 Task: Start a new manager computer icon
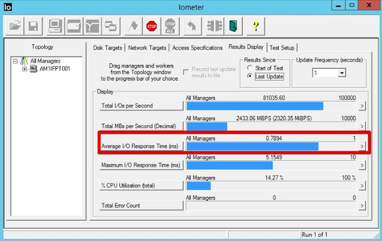(x=56, y=26)
